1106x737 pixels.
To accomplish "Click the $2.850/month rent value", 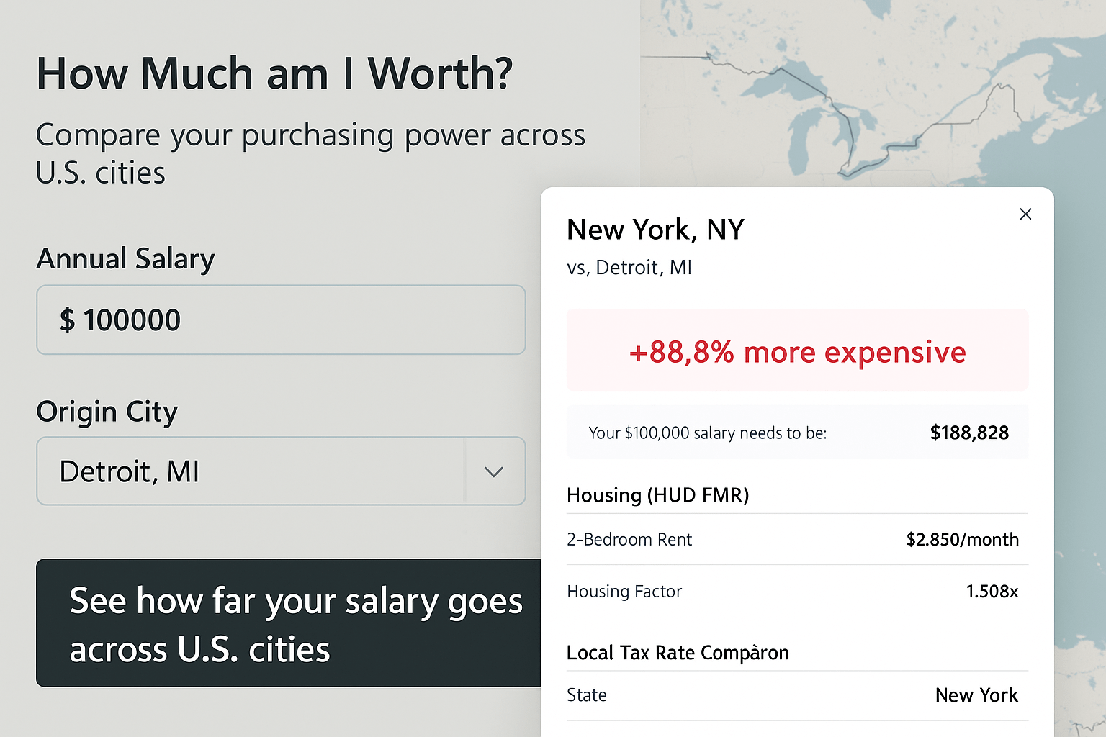I will pos(962,540).
